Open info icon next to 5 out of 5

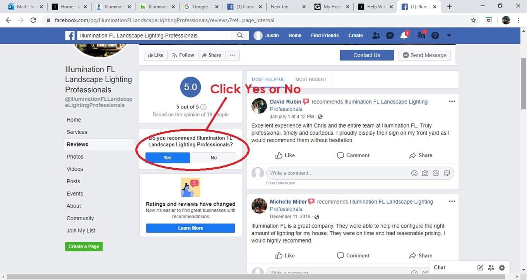click(203, 107)
